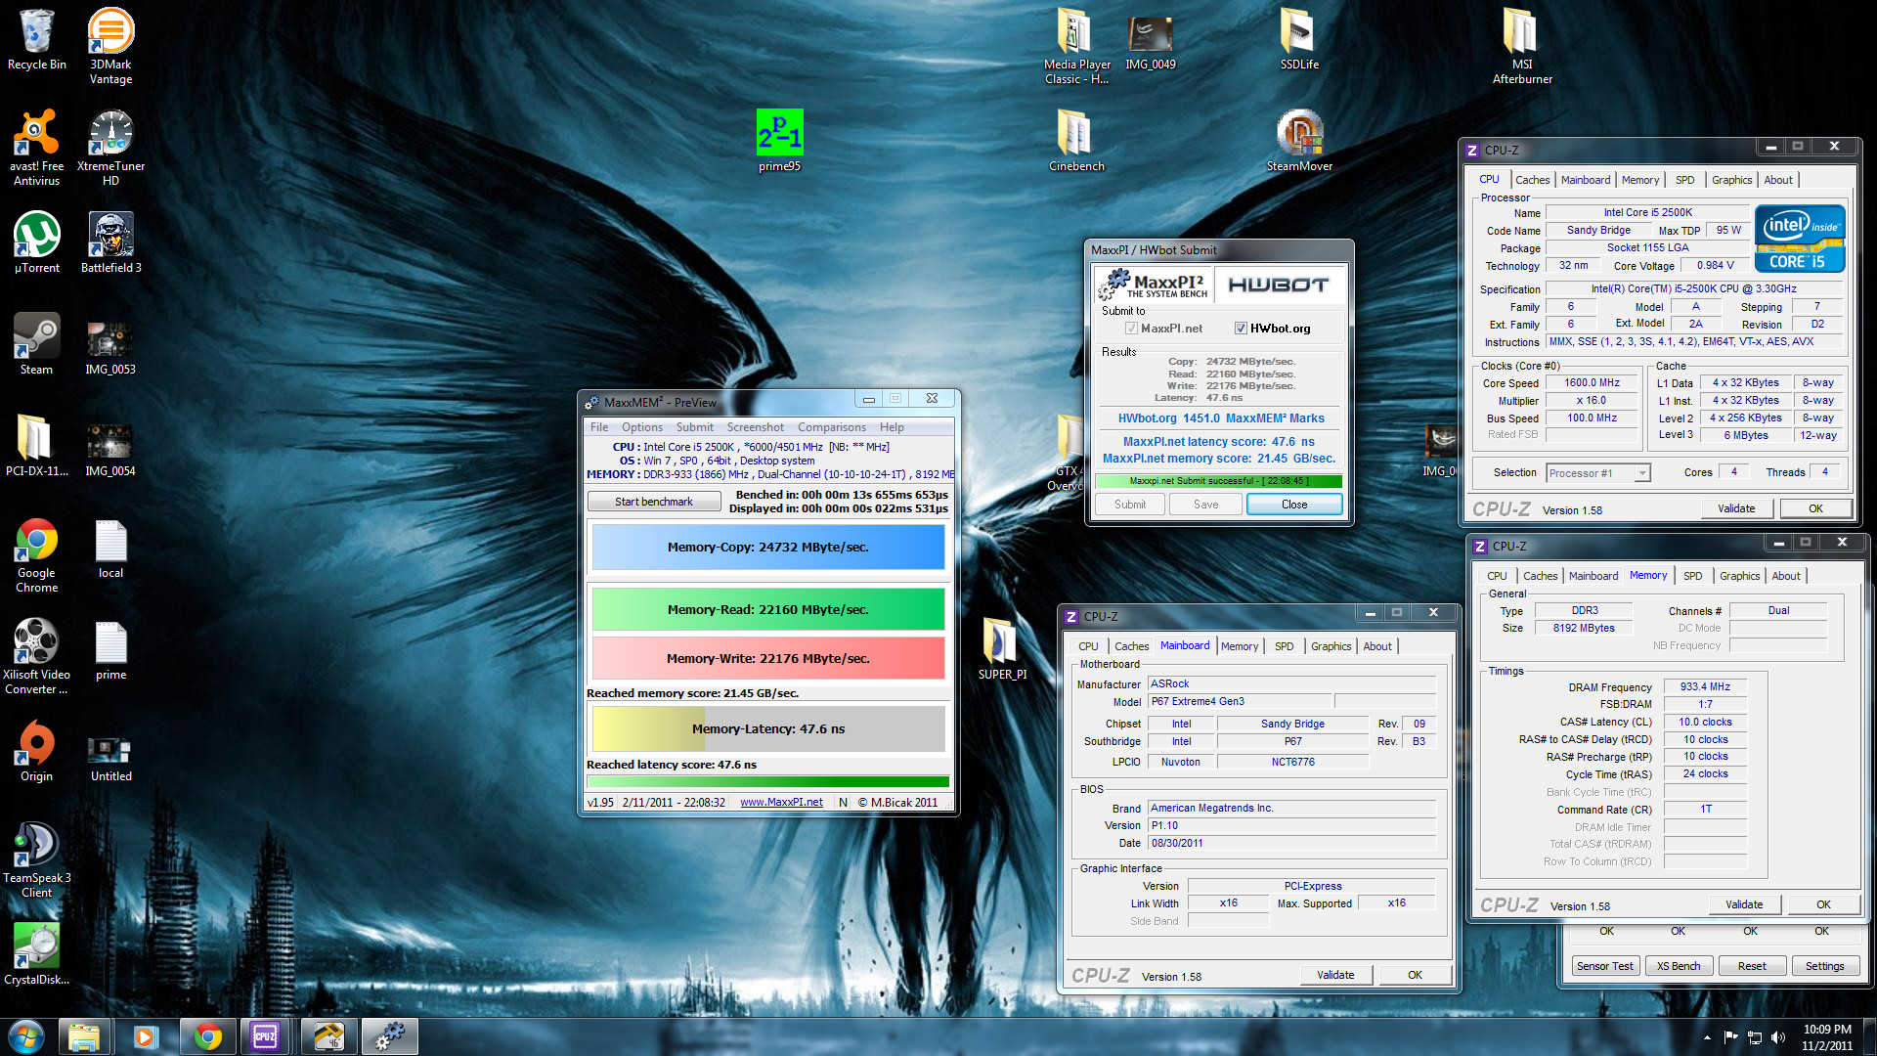Toggle the HWbot.org submit checkbox
1877x1056 pixels.
coord(1241,329)
